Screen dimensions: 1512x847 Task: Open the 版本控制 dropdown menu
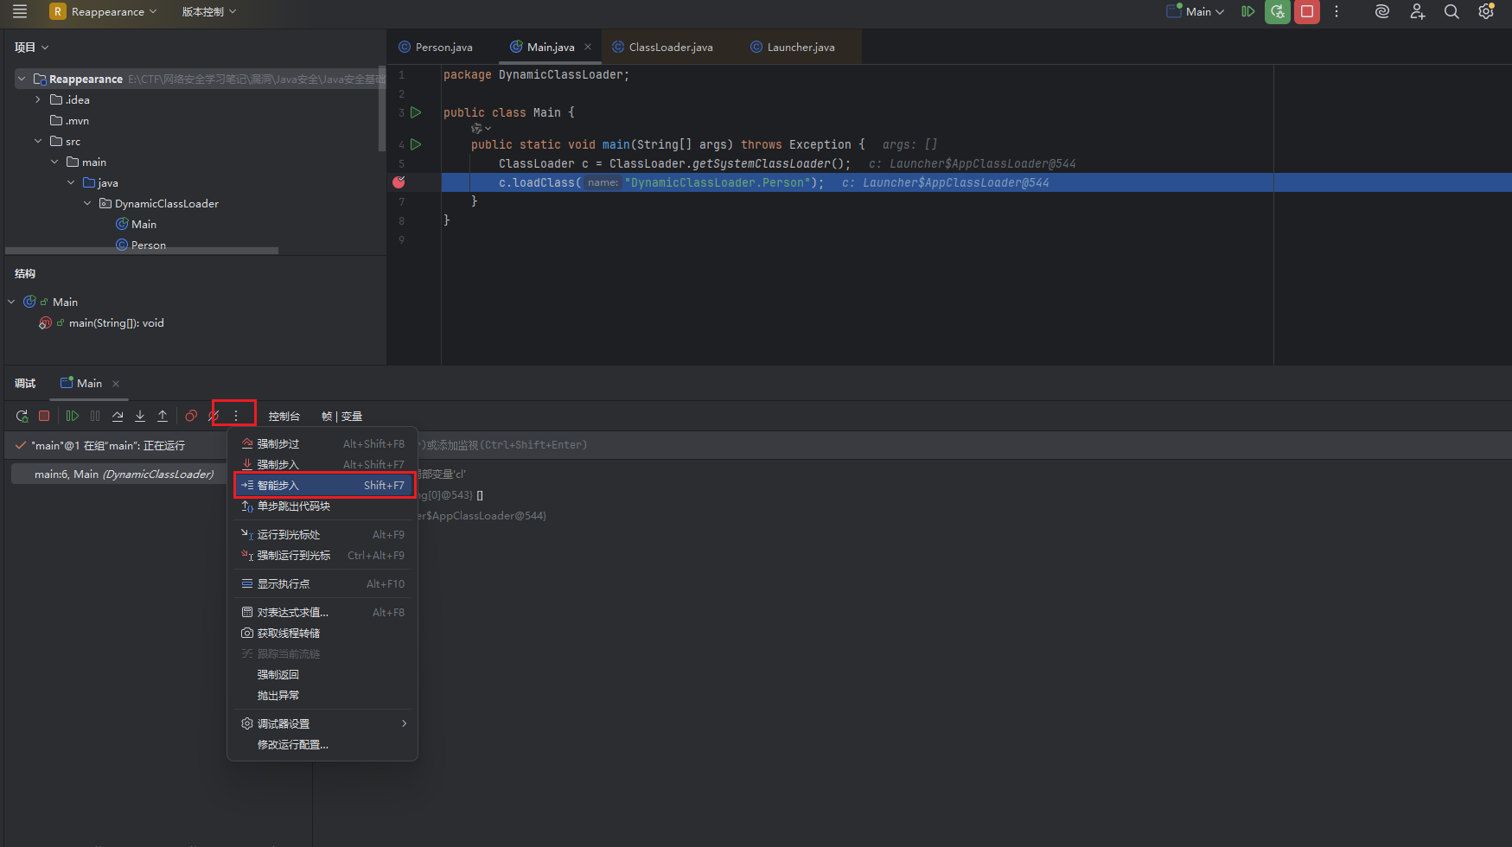coord(208,12)
